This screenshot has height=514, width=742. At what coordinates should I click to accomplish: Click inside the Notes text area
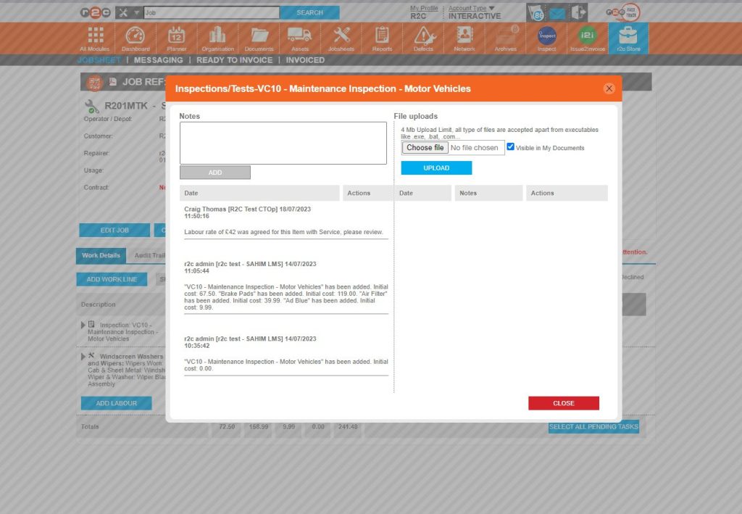283,142
